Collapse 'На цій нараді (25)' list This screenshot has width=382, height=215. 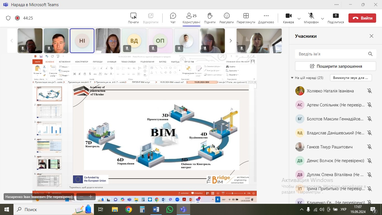292,78
